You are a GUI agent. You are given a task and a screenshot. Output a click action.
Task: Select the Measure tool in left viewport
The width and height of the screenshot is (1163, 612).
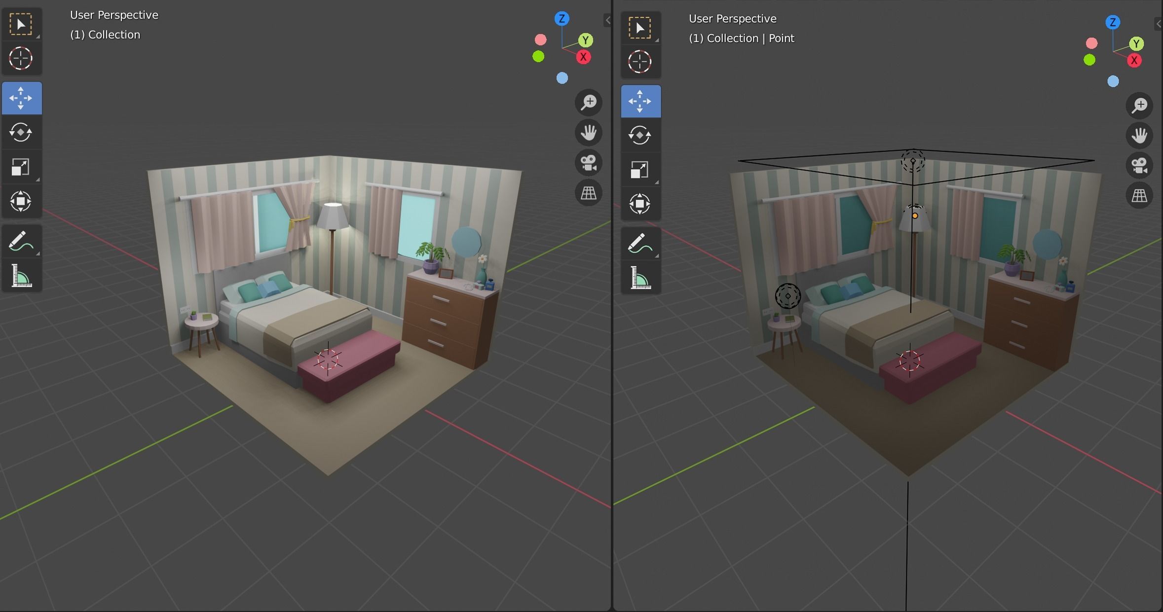pyautogui.click(x=21, y=276)
